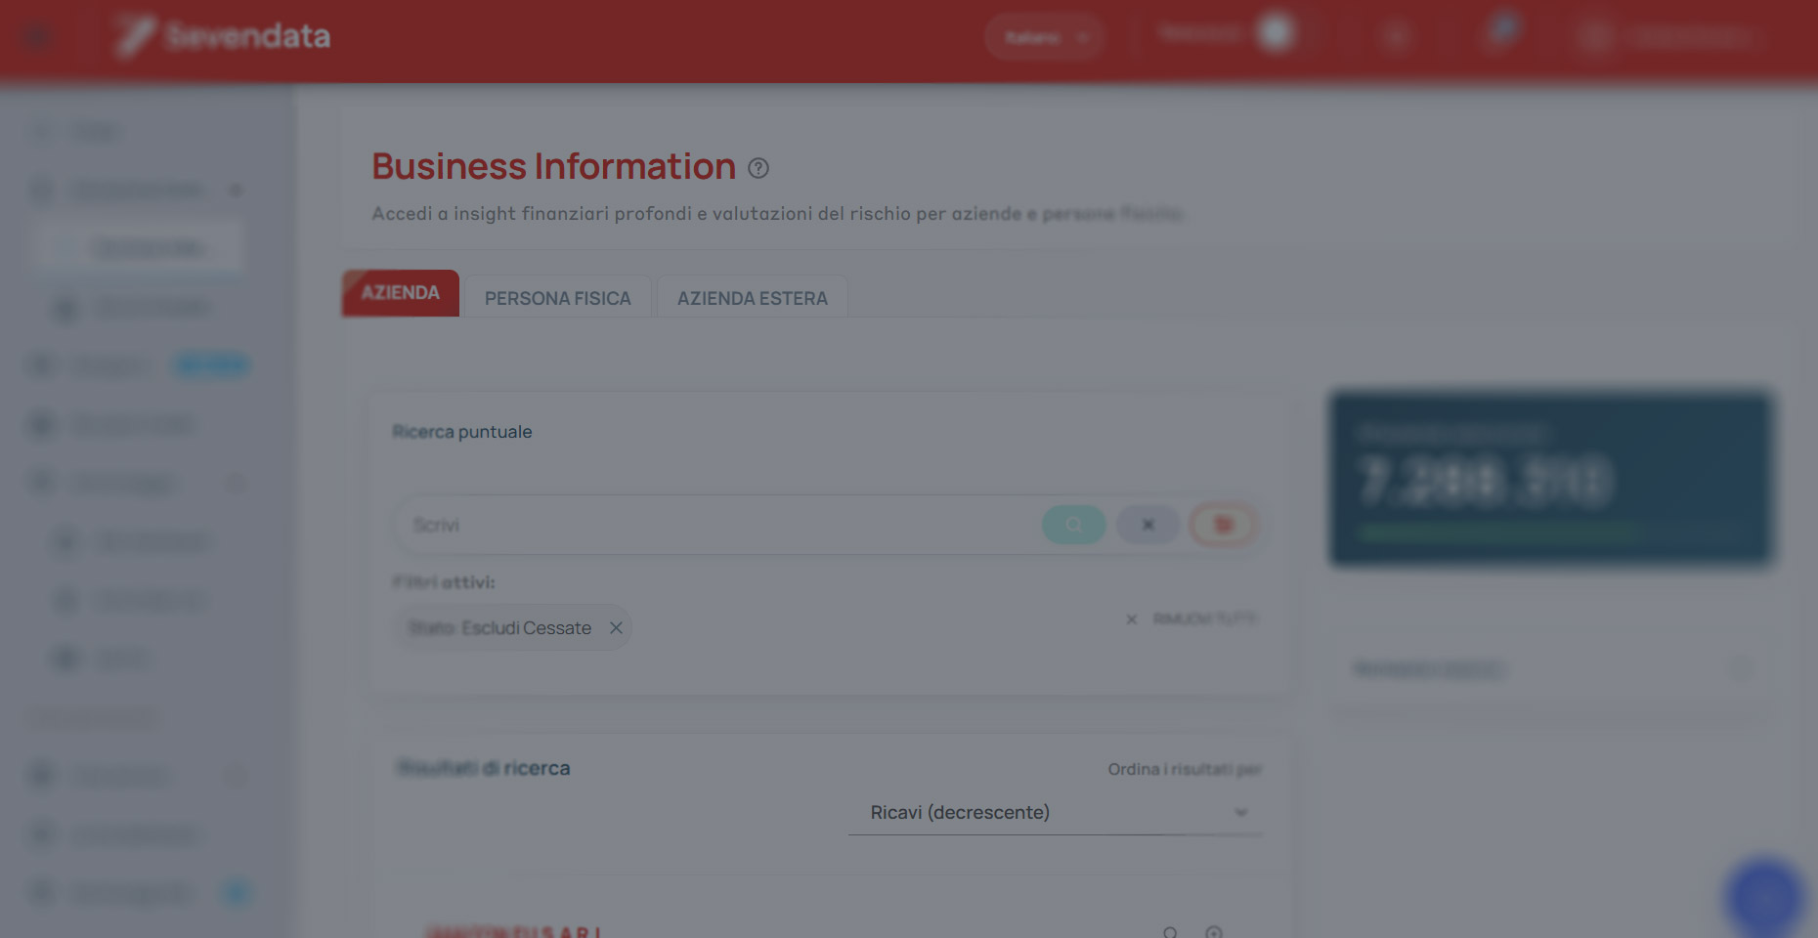Viewport: 1818px width, 938px height.
Task: Open the help icon next to Business Information
Action: (x=758, y=168)
